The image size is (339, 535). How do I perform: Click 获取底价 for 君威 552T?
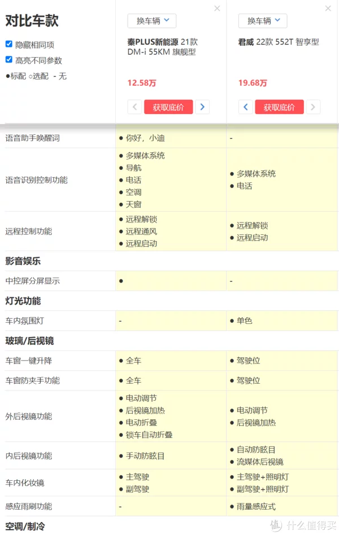point(280,107)
